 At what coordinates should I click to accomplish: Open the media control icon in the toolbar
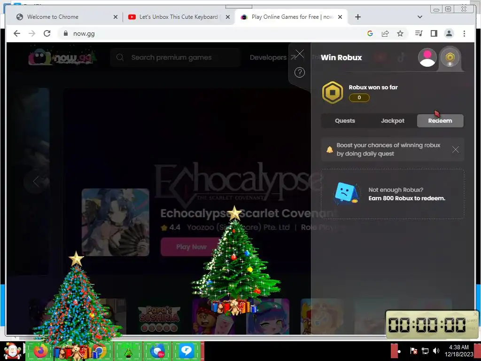[419, 33]
